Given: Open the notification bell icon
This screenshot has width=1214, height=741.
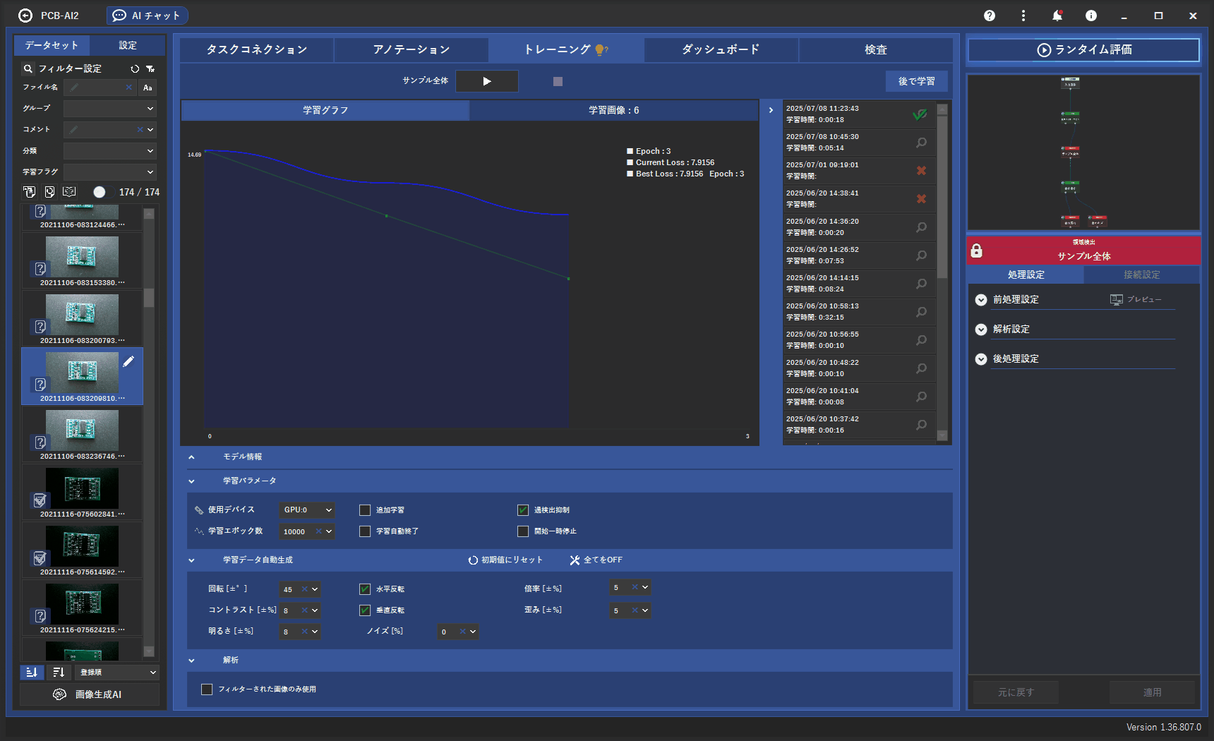Looking at the screenshot, I should point(1057,16).
